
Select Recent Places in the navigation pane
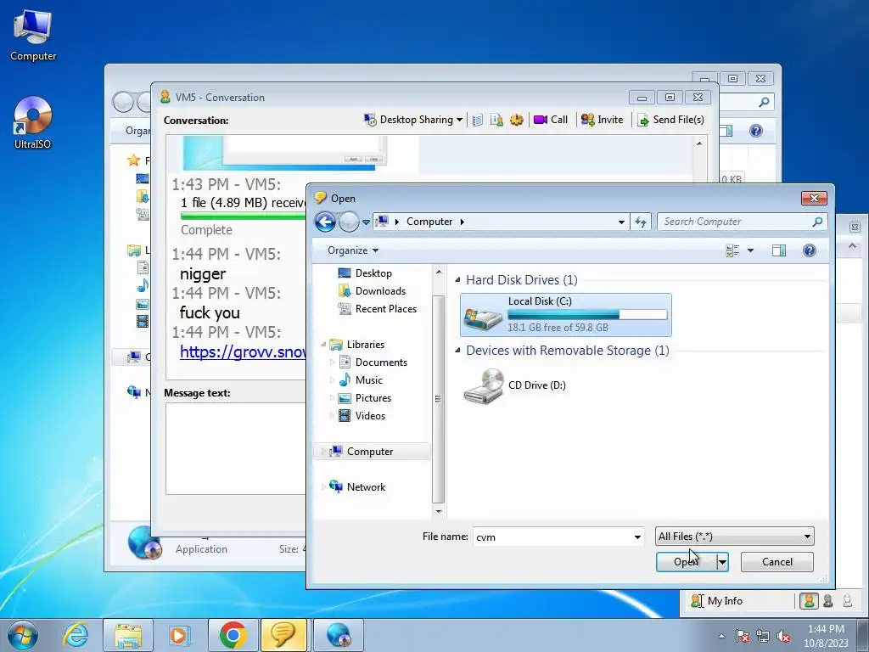coord(377,309)
